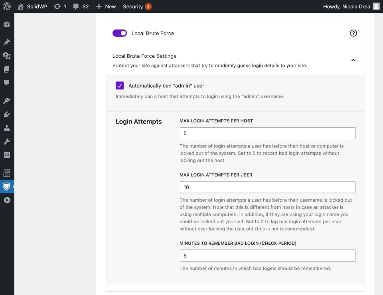This screenshot has width=383, height=295.
Task: Open Tools via the wrench icon
Action: pyautogui.click(x=7, y=142)
